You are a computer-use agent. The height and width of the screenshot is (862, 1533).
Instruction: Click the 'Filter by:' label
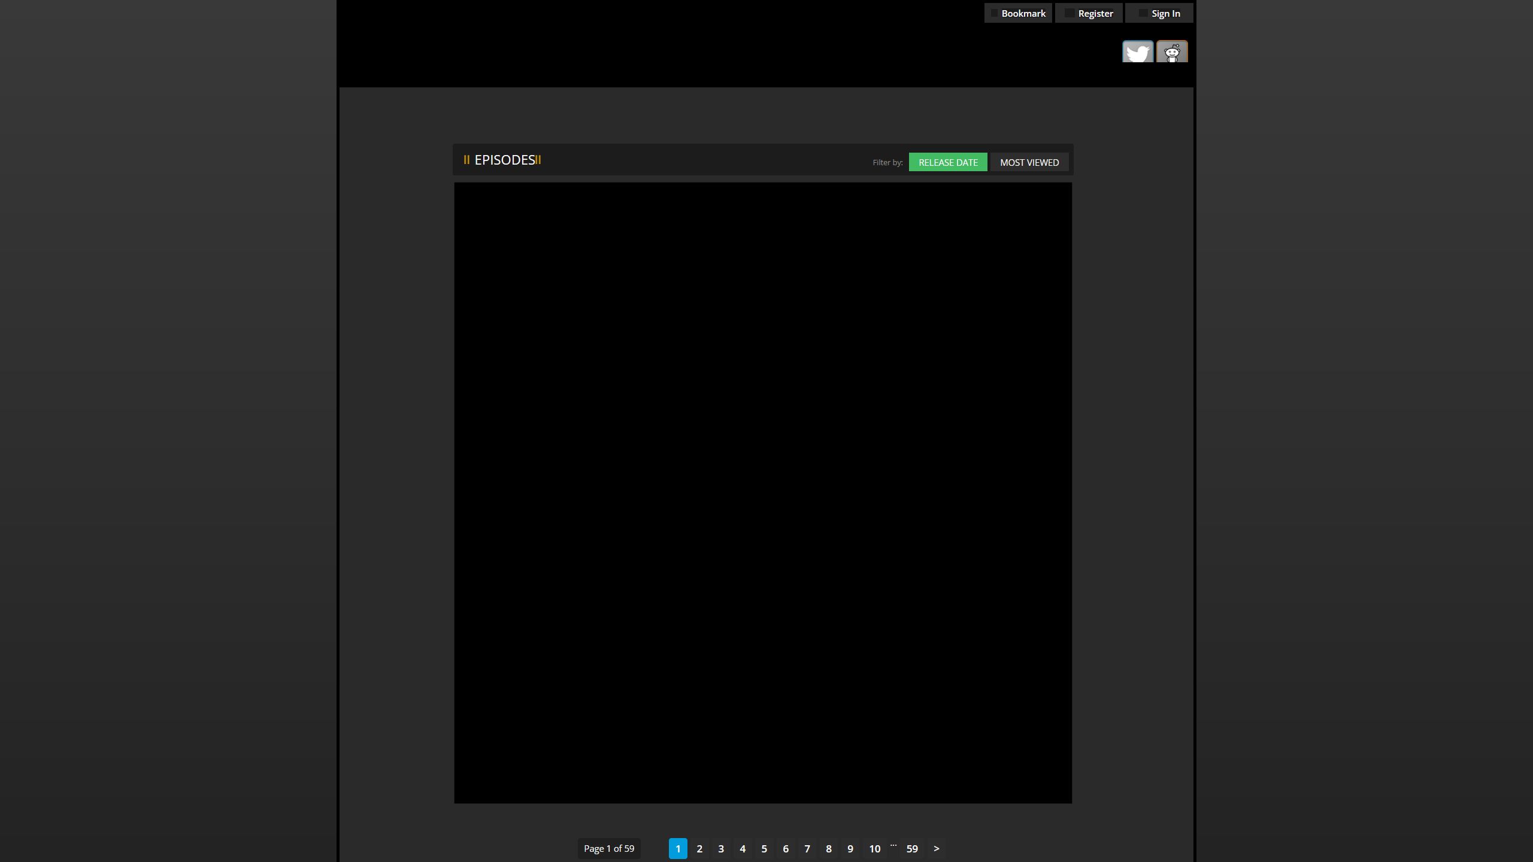click(x=887, y=162)
